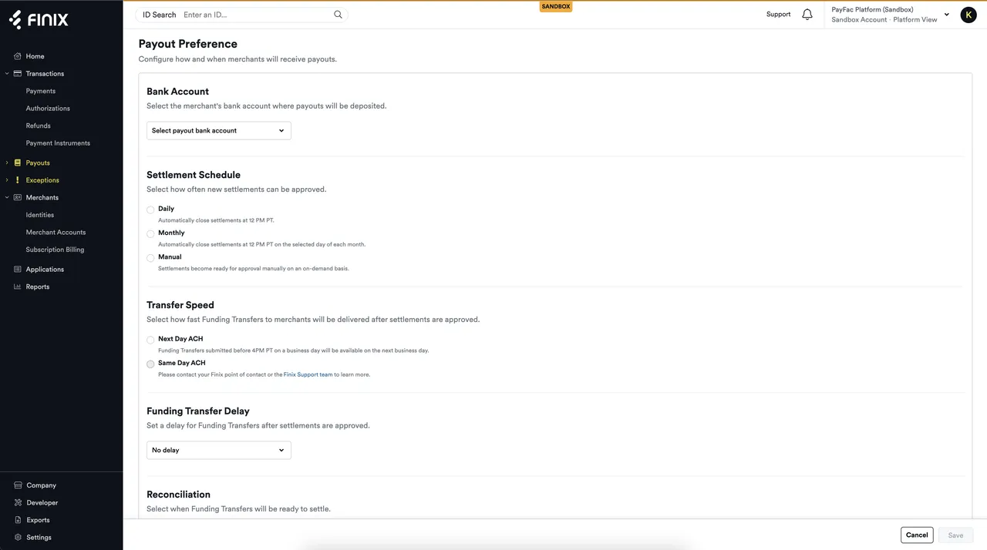Follow the Finix Support team link
Screen dimensions: 987x550
point(308,375)
